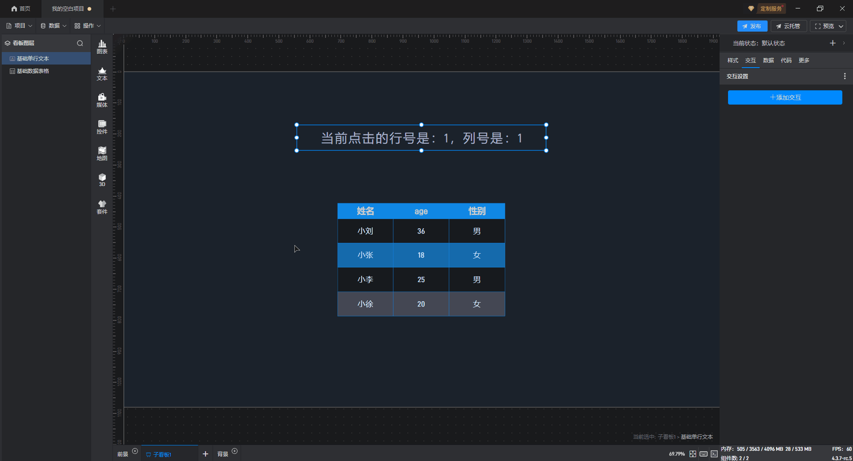Click the diamond icon beside 定制服务
The width and height of the screenshot is (853, 461).
point(751,8)
